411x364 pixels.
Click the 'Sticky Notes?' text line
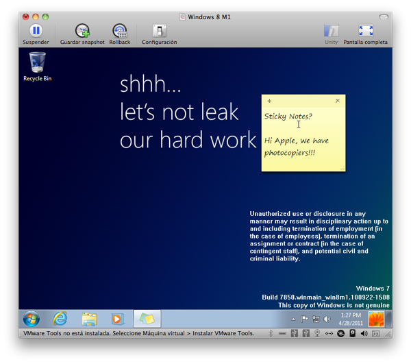point(288,116)
